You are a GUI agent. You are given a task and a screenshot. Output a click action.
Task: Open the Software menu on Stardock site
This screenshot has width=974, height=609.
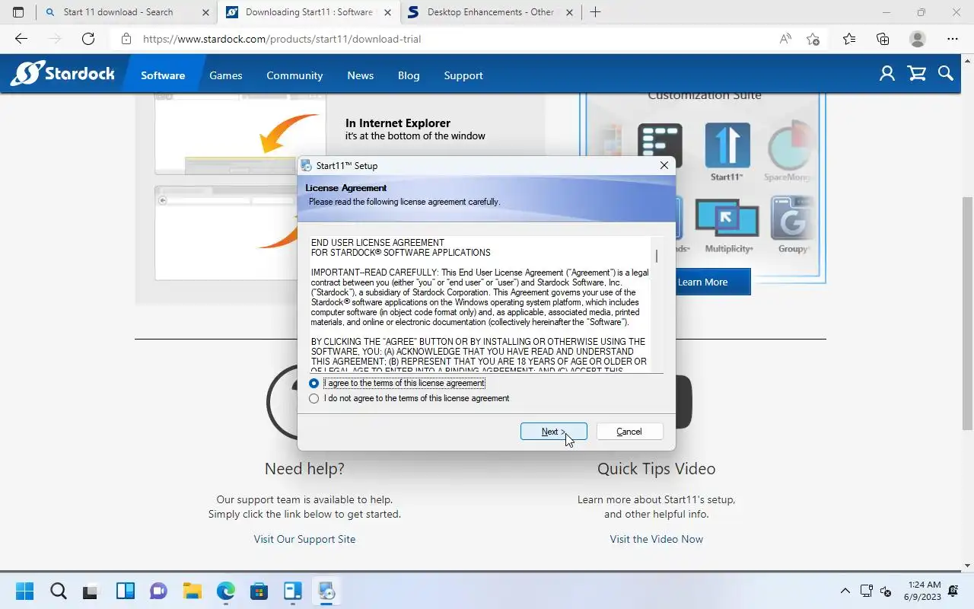coord(163,75)
